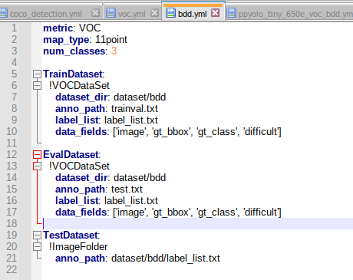Click 'test.txt' on line 15
The image size is (353, 280).
point(127,189)
